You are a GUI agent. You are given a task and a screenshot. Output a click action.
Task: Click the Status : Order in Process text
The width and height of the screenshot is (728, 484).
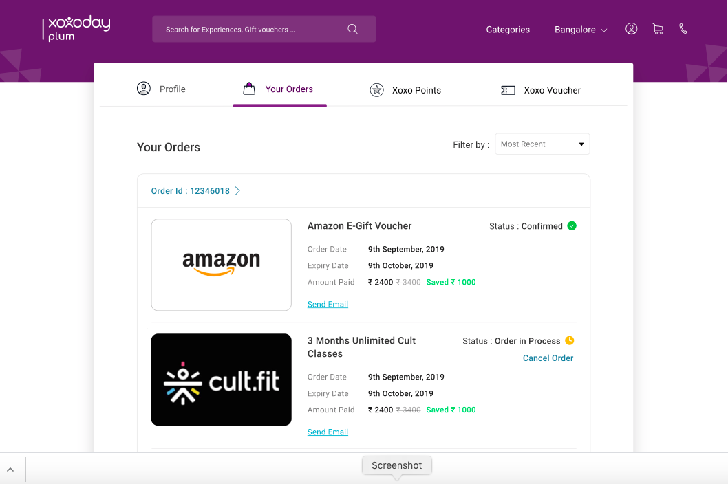pos(511,340)
